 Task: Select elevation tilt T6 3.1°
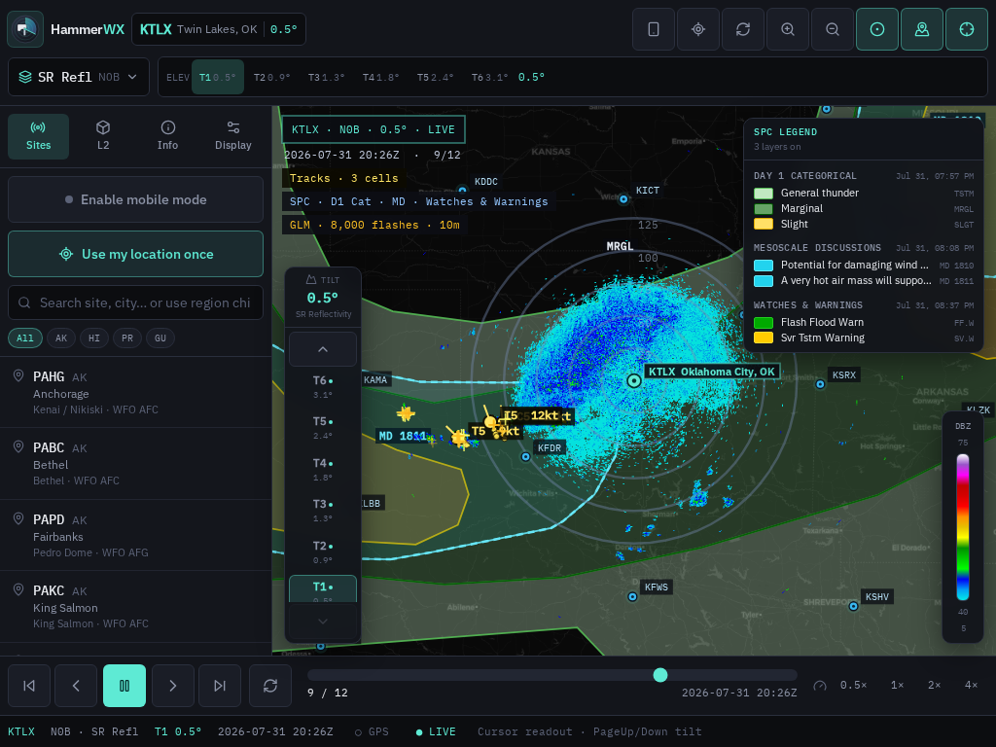pos(489,77)
